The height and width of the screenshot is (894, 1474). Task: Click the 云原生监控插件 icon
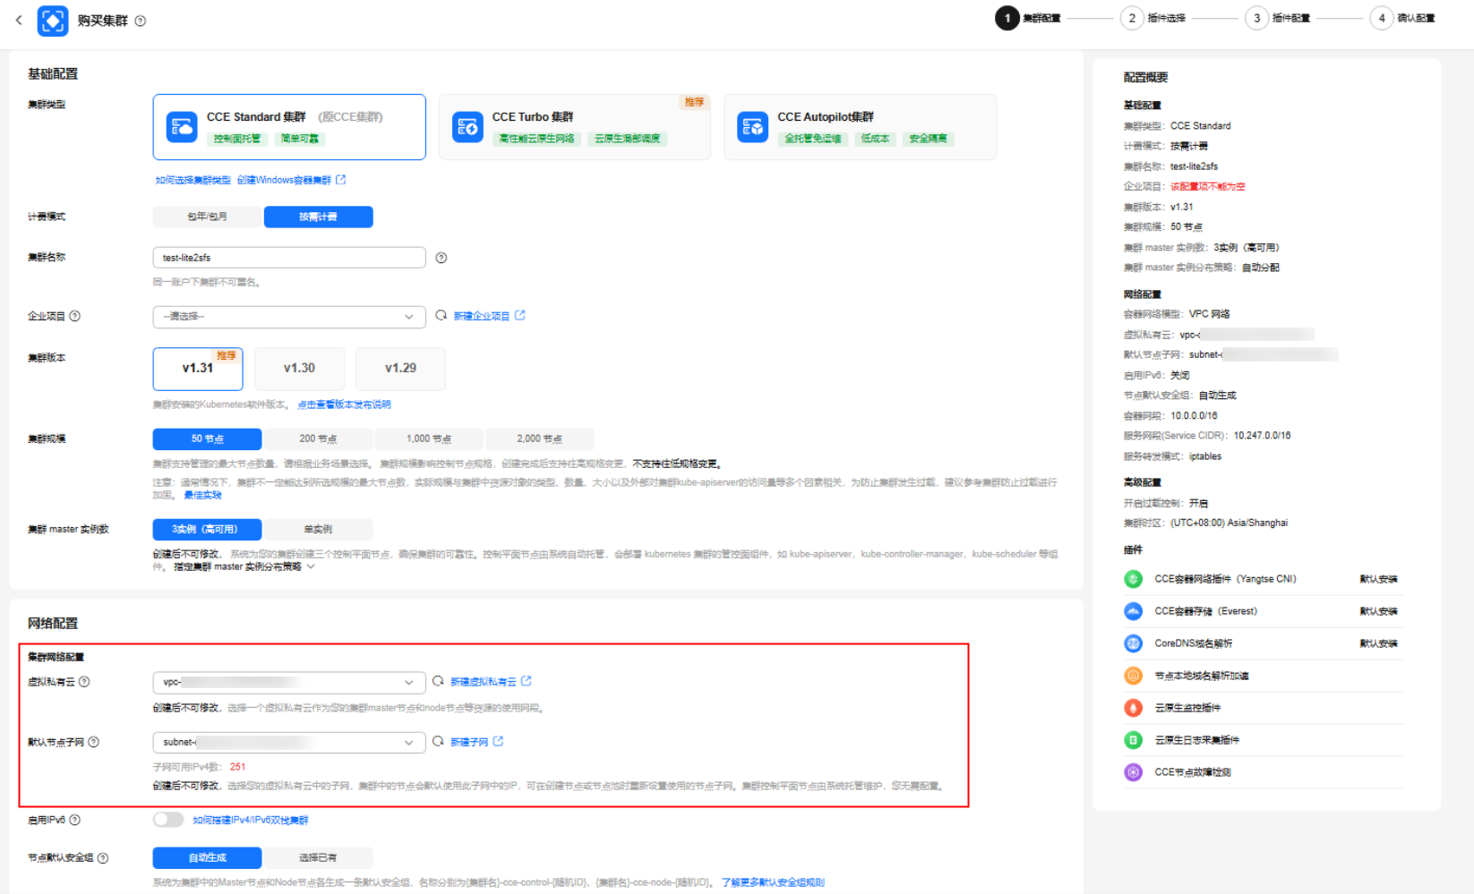(1134, 708)
